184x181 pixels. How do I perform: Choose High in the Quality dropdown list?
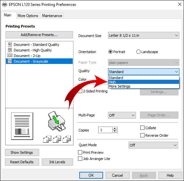pyautogui.click(x=144, y=82)
